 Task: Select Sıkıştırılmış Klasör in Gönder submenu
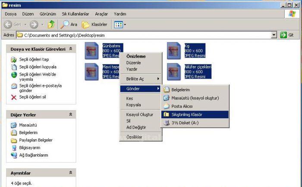click(186, 114)
